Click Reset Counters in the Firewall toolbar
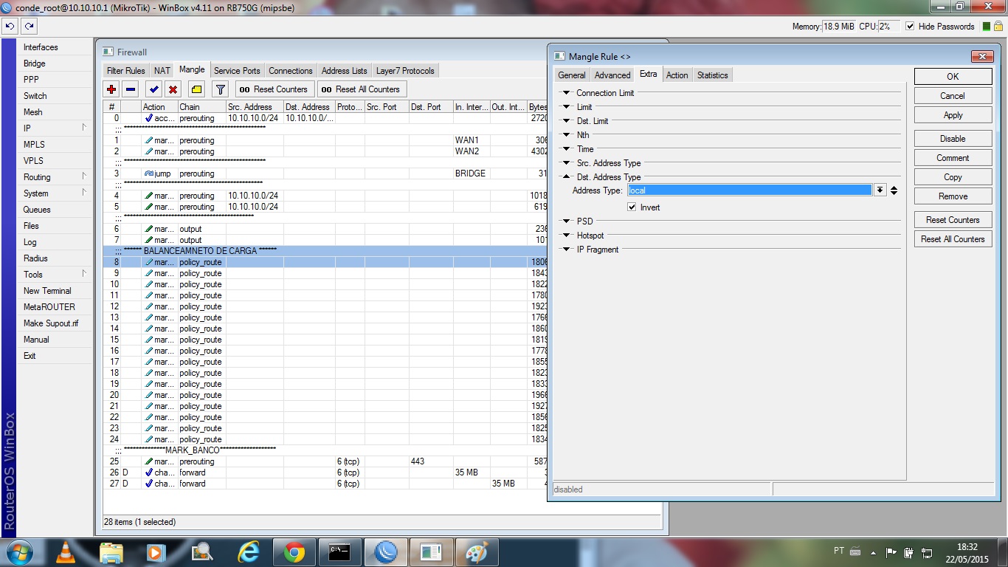 point(275,89)
